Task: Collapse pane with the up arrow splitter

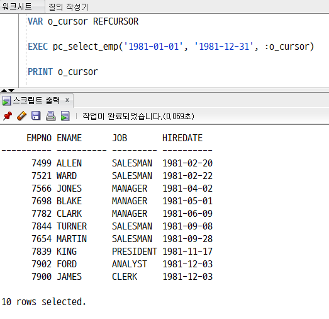Action: [4, 90]
